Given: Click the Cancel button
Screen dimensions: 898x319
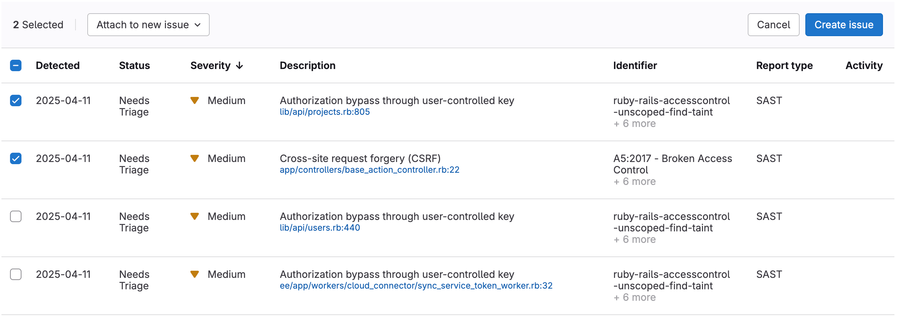Looking at the screenshot, I should pos(773,25).
